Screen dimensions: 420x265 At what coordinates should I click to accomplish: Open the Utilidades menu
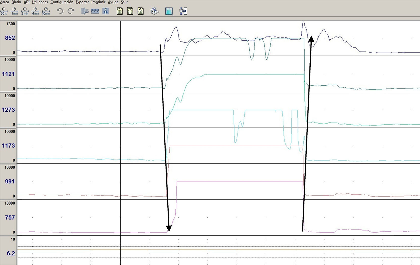coord(40,2)
